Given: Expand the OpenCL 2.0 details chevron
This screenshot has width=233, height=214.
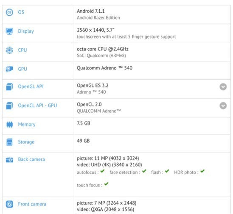Looking at the screenshot, I should [x=223, y=106].
